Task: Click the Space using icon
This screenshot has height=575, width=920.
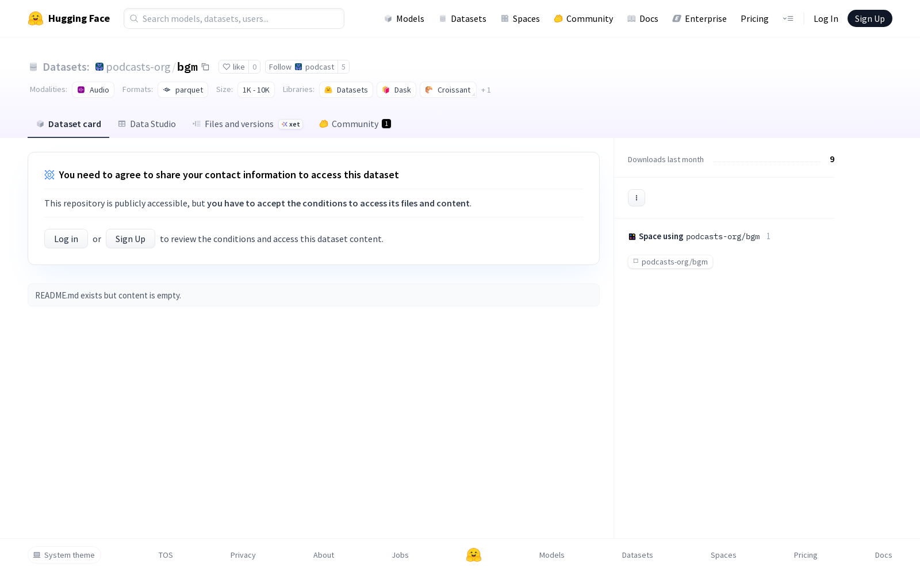Action: click(632, 236)
